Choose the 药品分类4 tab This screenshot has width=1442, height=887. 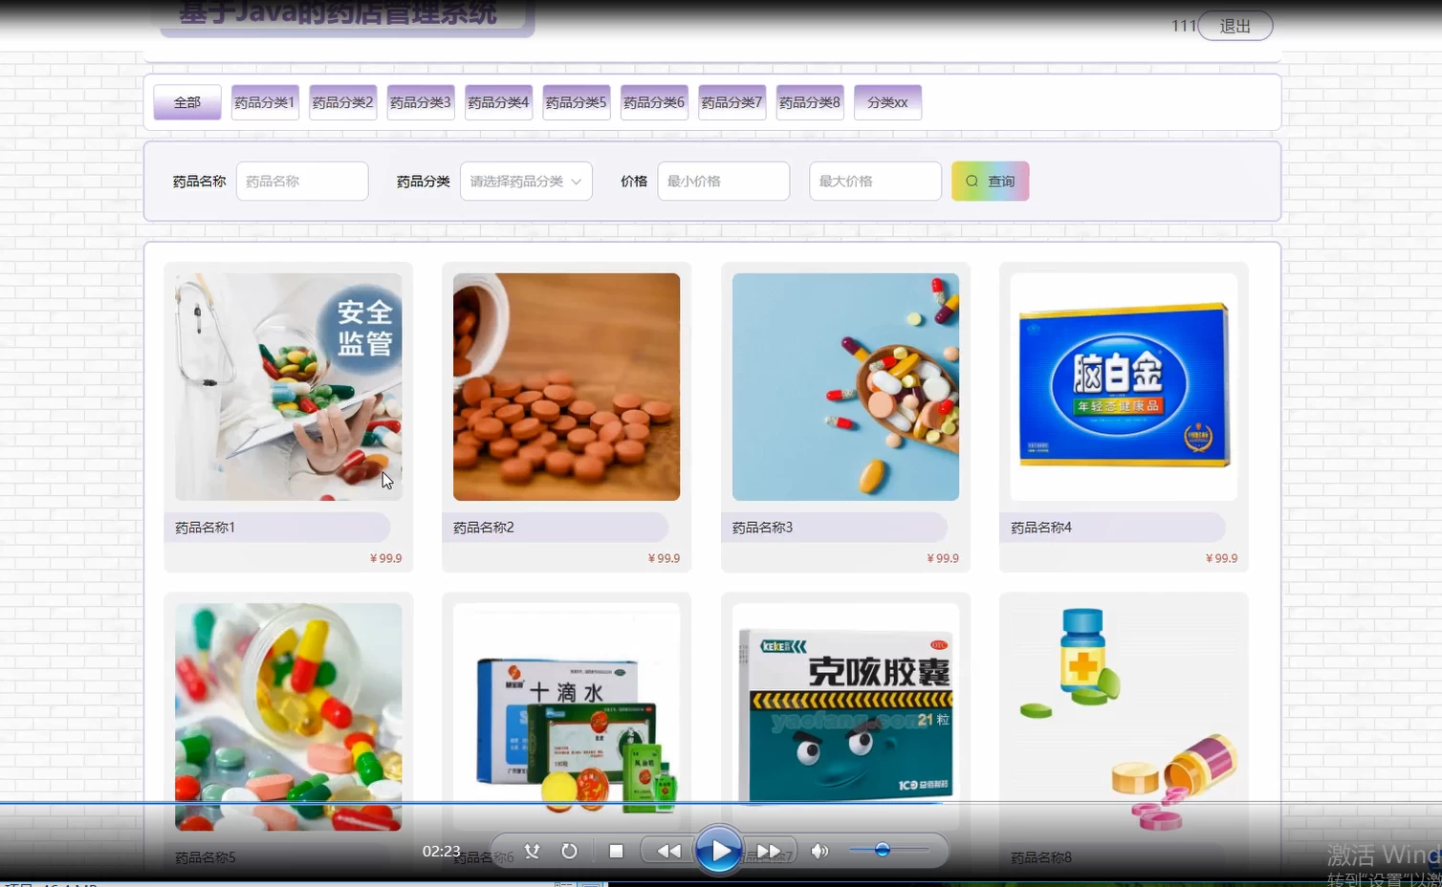pyautogui.click(x=498, y=102)
